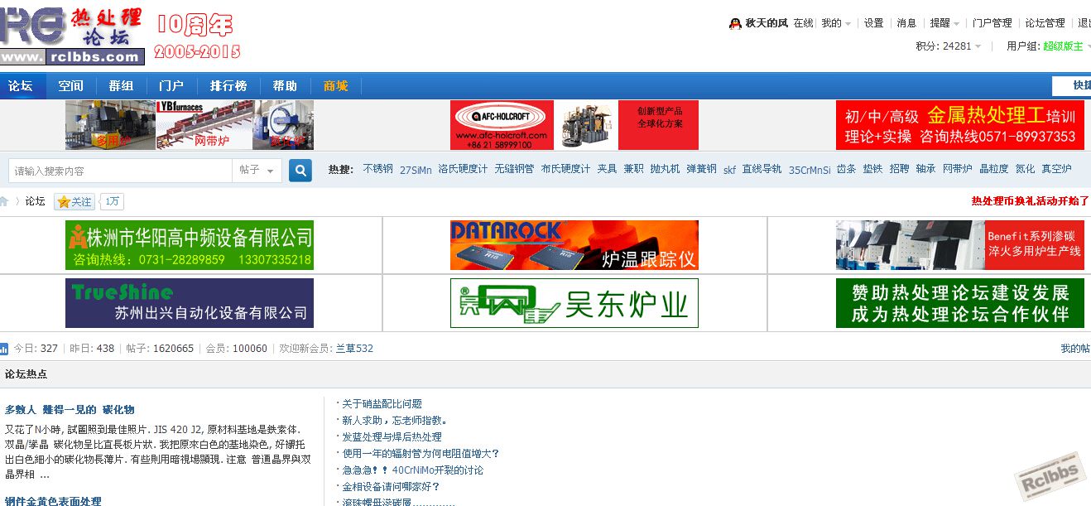Open the 商城 navigation tab
Screen dimensions: 1091x506
(336, 85)
